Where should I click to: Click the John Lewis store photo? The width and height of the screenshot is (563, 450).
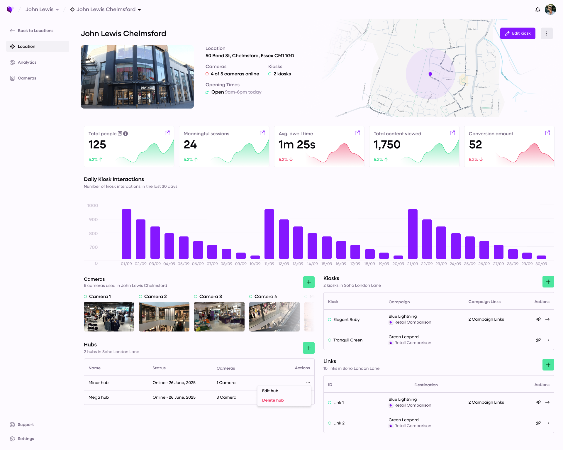point(137,77)
